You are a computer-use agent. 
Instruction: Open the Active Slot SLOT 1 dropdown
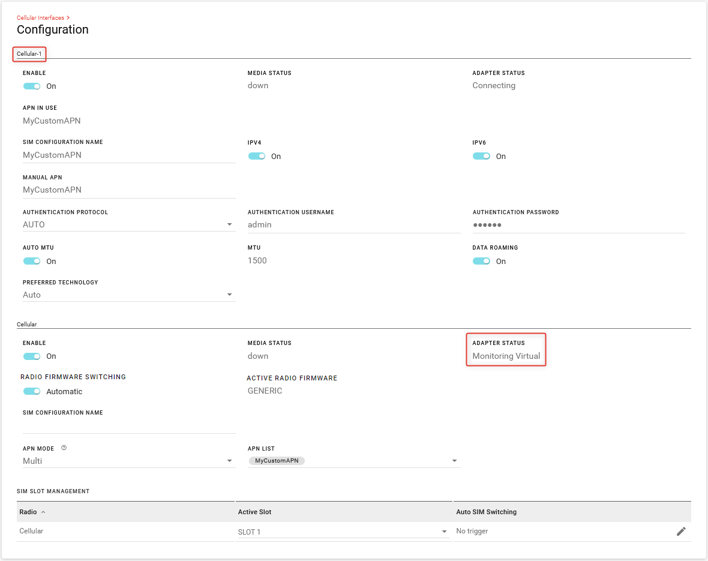(x=343, y=532)
